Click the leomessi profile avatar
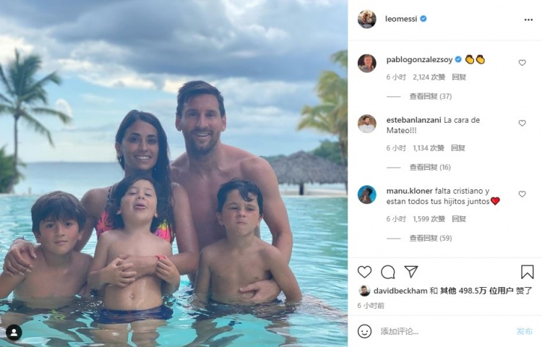This screenshot has height=347, width=542. (x=366, y=19)
